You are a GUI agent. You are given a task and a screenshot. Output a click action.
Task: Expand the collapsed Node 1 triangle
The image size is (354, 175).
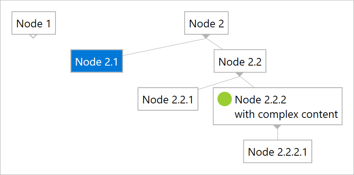coord(33,36)
